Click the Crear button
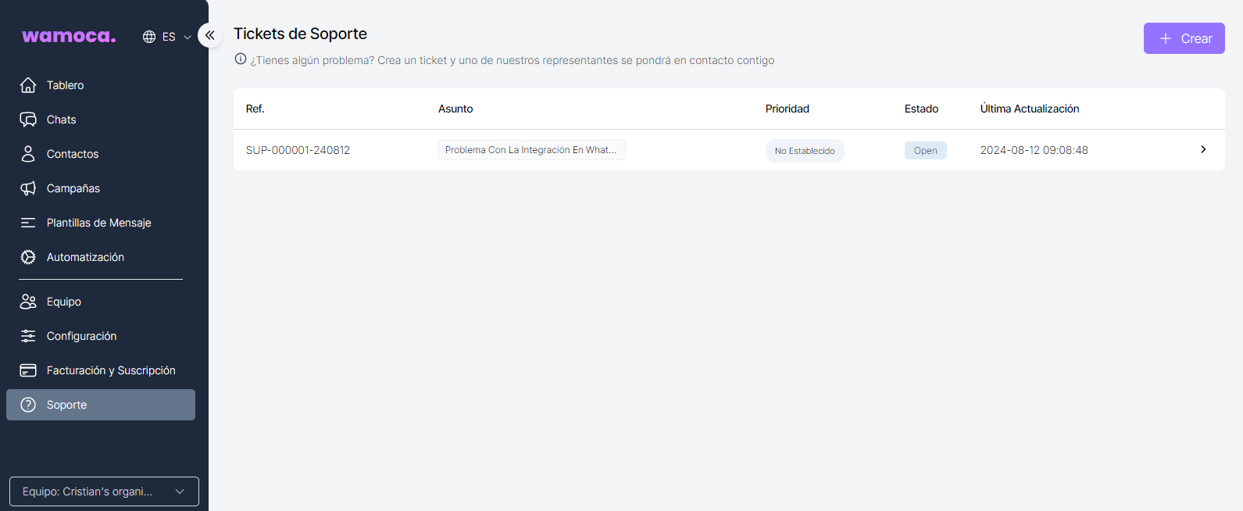This screenshot has height=511, width=1243. [x=1184, y=38]
